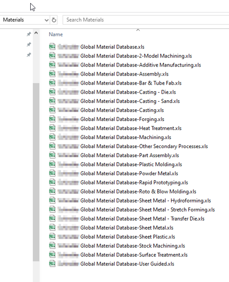The height and width of the screenshot is (282, 229).
Task: Open the Materials address dropdown arrow
Action: pyautogui.click(x=46, y=20)
